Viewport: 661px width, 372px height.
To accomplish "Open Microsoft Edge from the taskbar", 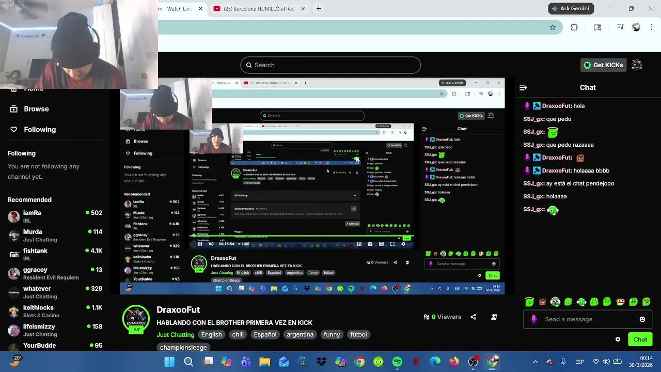I will pos(435,362).
